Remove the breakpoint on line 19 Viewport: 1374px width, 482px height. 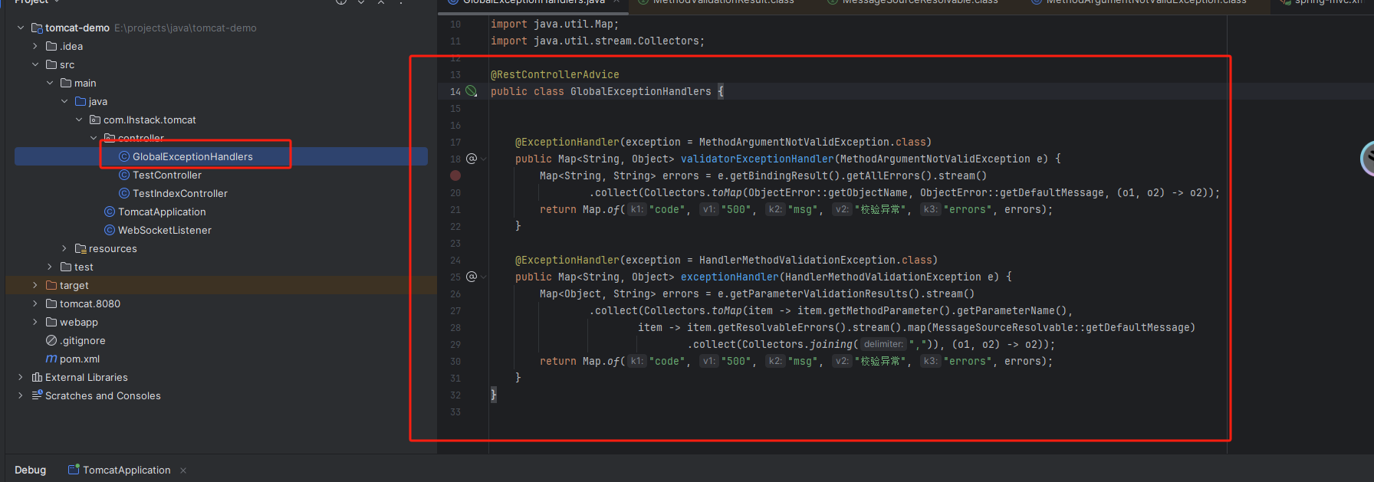coord(455,175)
